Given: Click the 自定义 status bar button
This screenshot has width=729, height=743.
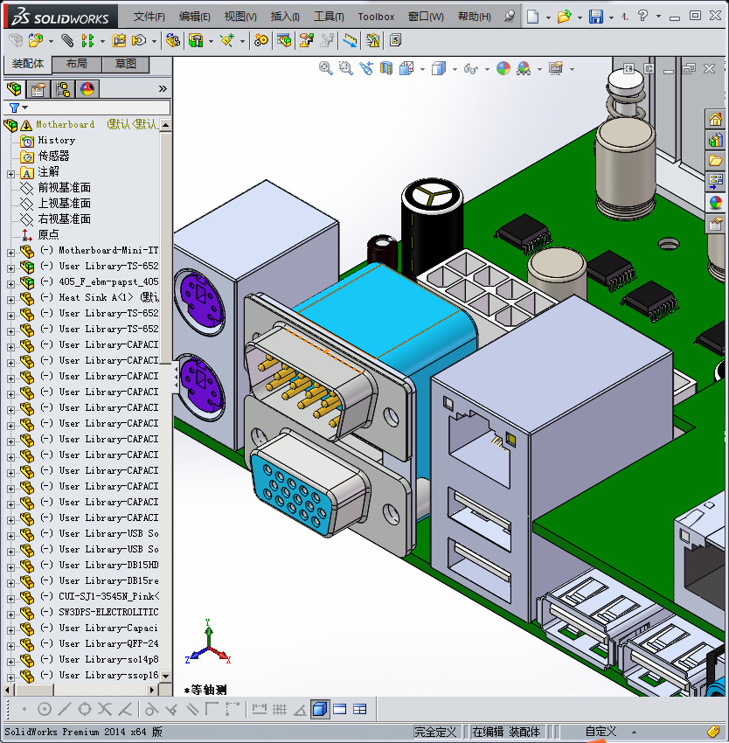Looking at the screenshot, I should point(601,732).
